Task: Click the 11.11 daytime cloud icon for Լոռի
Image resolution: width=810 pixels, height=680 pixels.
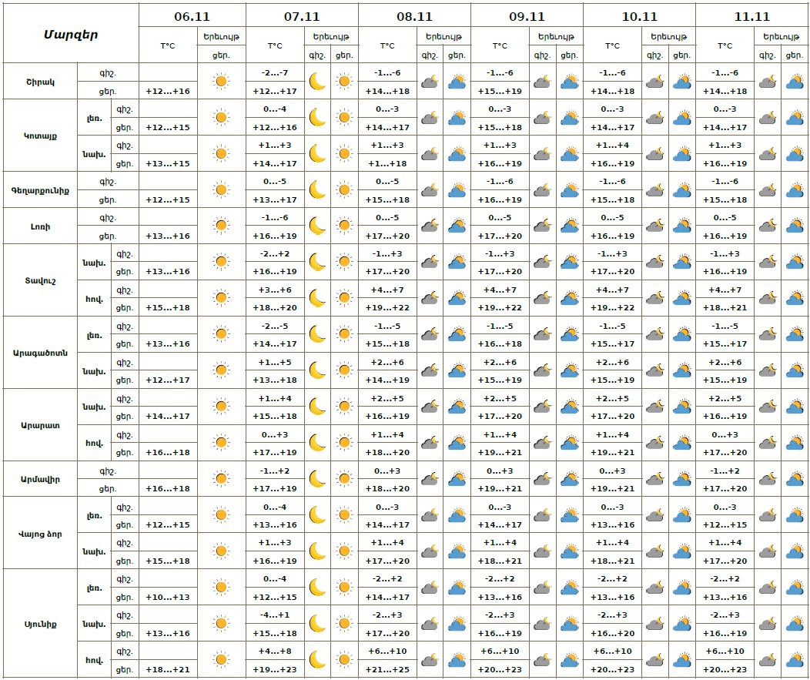Action: point(795,226)
